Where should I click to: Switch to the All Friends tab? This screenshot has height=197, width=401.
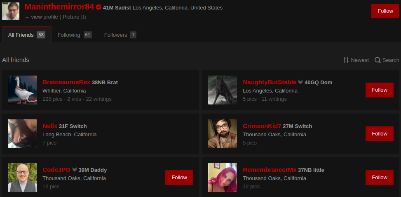point(27,35)
